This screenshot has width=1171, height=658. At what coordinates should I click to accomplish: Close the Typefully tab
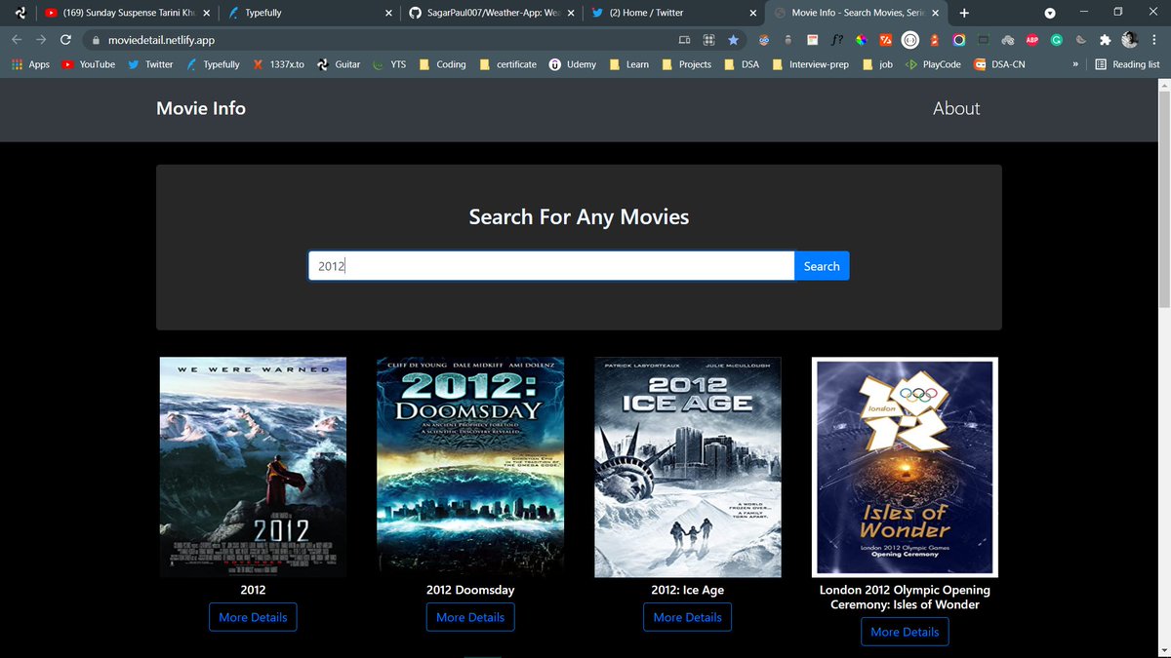[388, 13]
